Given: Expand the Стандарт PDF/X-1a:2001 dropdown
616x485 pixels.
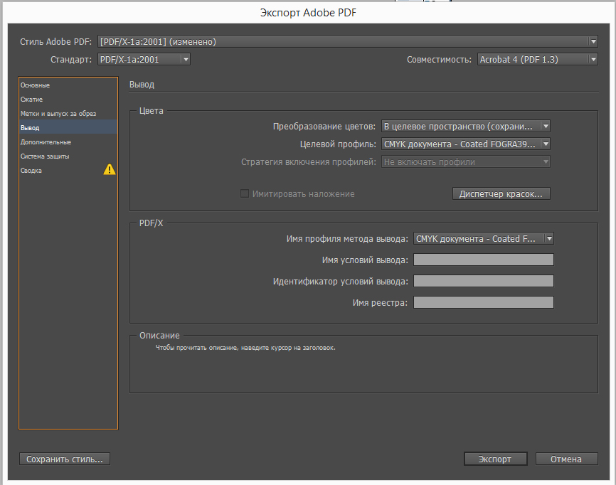Looking at the screenshot, I should 144,59.
